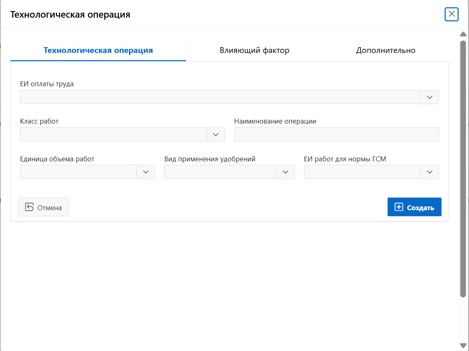The width and height of the screenshot is (469, 351).
Task: Focus the Вид применения удобрений field
Action: click(x=220, y=172)
